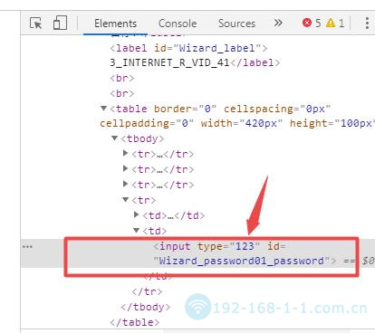375x333 pixels.
Task: Expand the collapsed td node
Action: (x=137, y=214)
